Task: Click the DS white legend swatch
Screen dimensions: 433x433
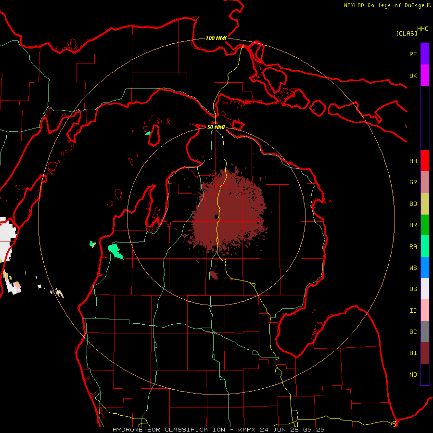Action: 425,289
